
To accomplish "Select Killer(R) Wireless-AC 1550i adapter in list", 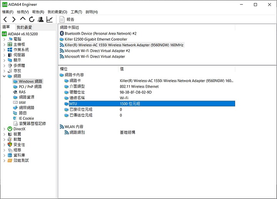I will (x=124, y=45).
